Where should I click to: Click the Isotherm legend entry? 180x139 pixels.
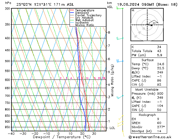(79, 23)
